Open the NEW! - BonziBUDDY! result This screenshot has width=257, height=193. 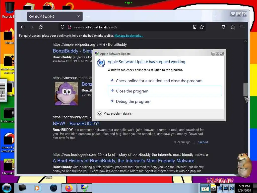(x=76, y=123)
